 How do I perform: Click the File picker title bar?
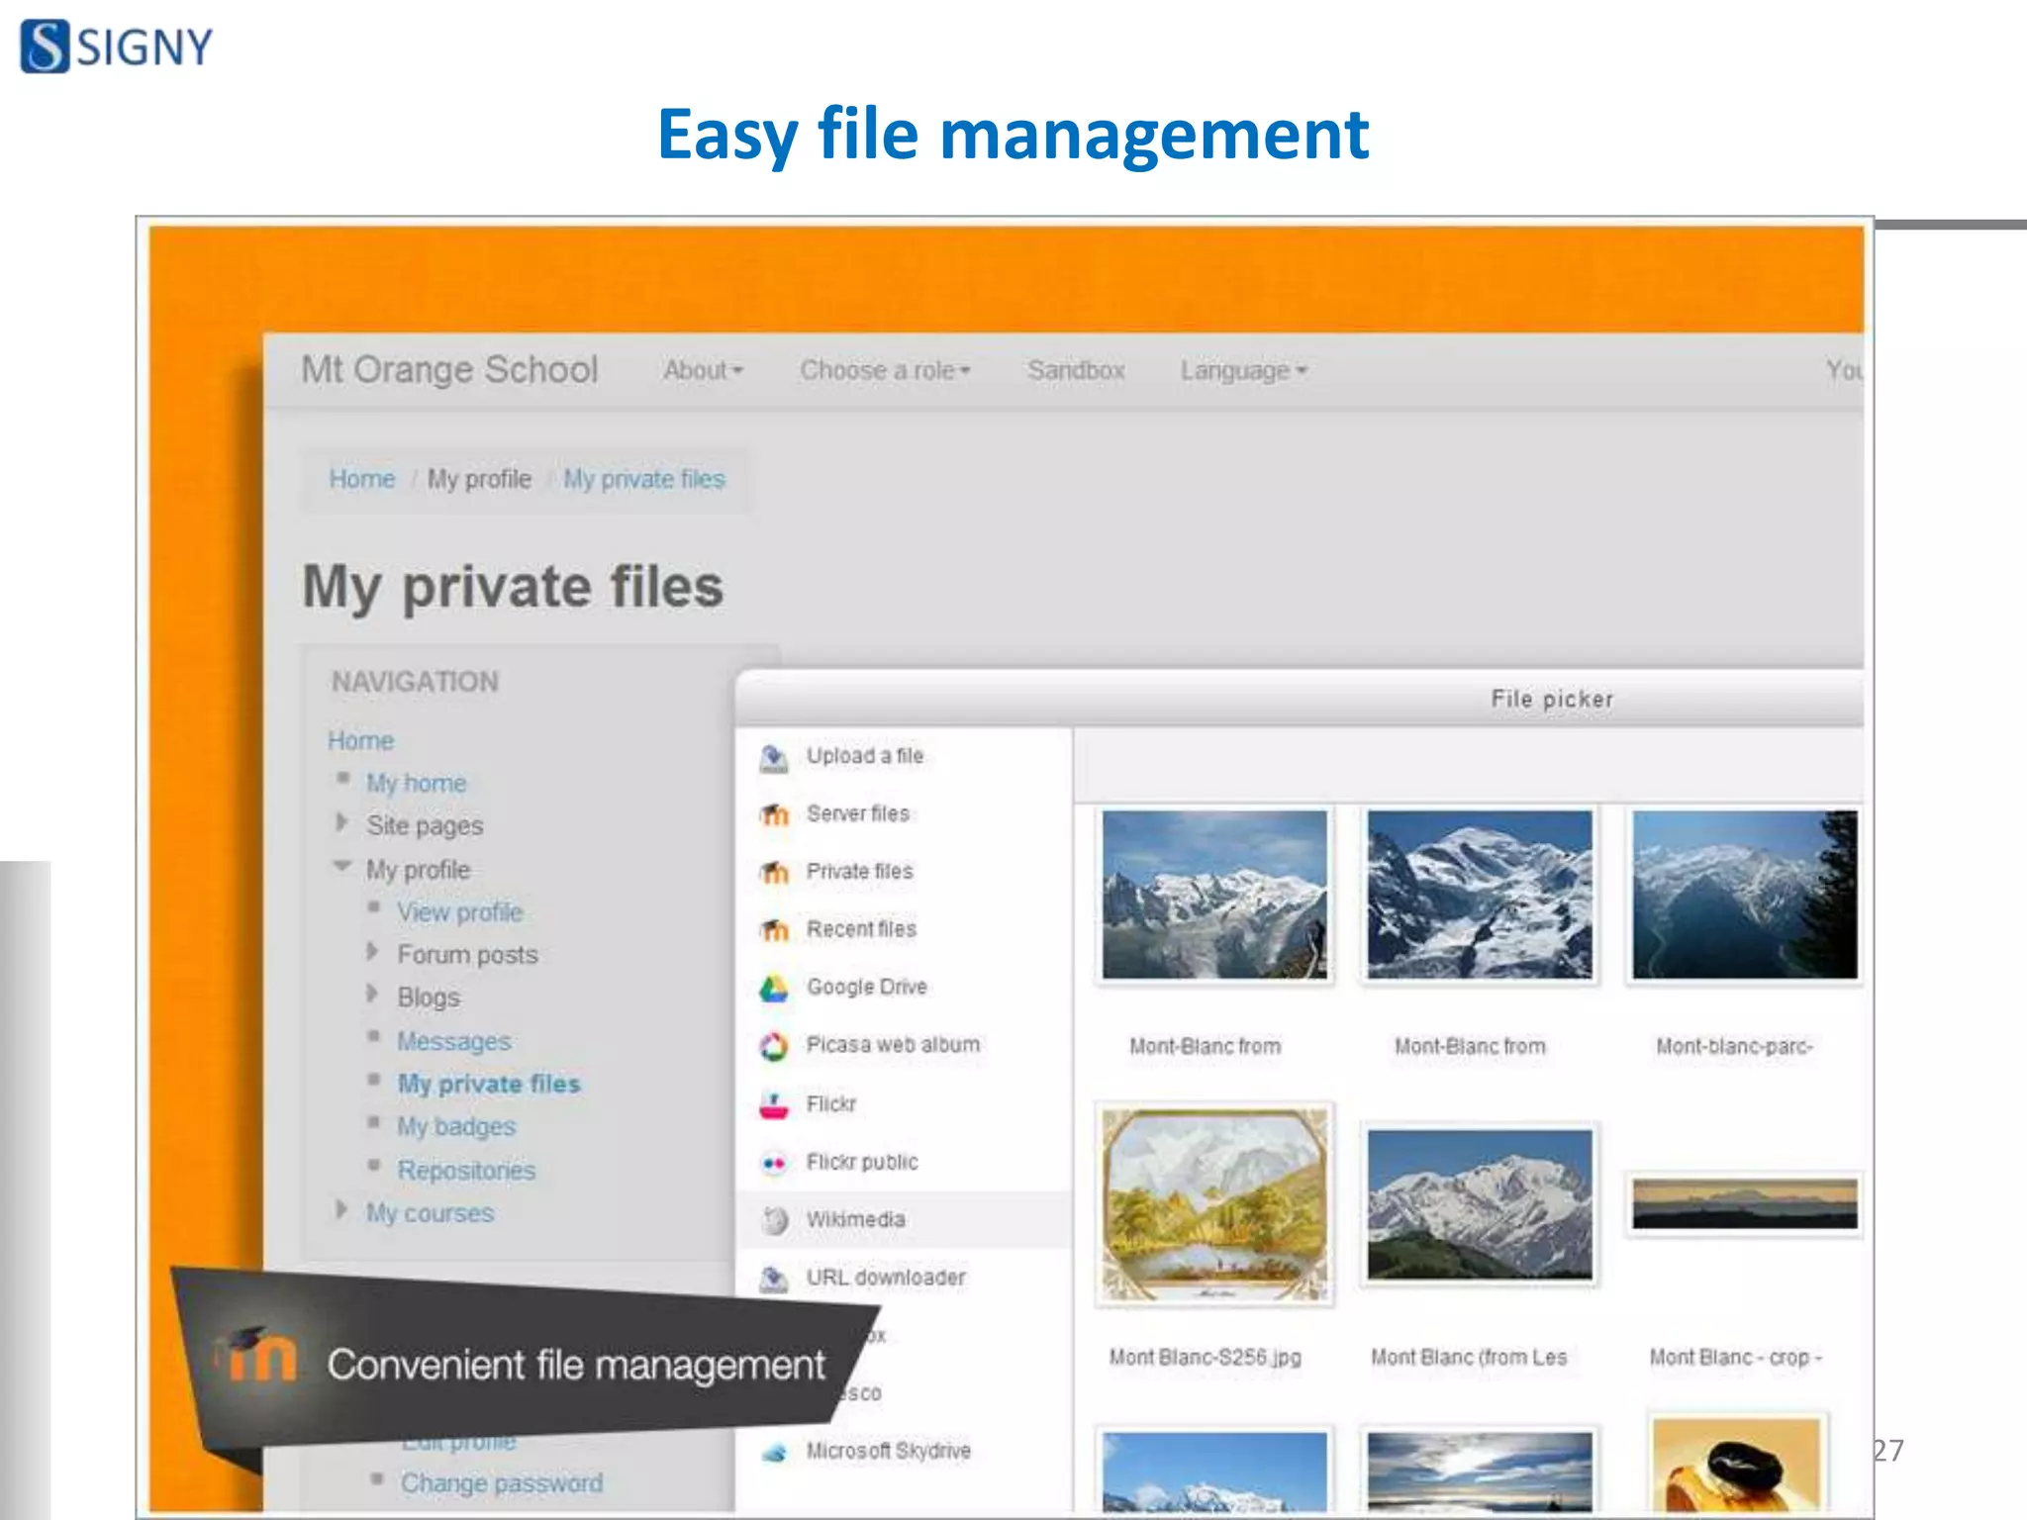[1300, 699]
